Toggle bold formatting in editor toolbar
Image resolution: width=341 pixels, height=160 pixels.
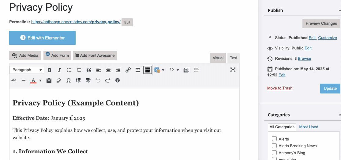coord(50,70)
